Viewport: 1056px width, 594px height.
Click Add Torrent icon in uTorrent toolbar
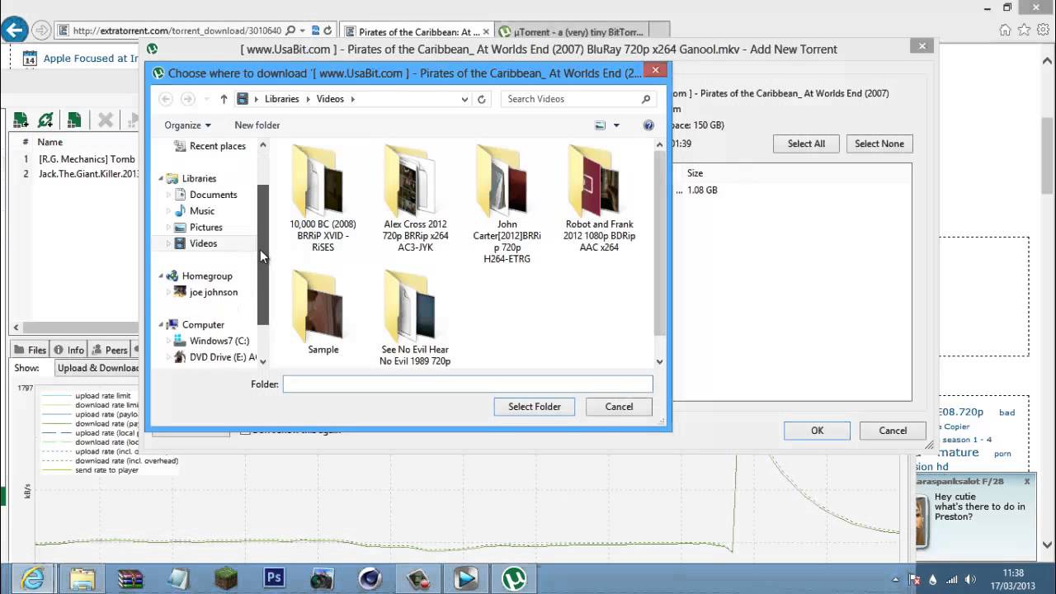(21, 120)
